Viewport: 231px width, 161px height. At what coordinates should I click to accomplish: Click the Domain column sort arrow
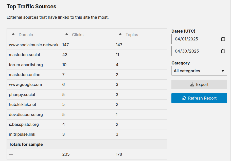(13, 34)
